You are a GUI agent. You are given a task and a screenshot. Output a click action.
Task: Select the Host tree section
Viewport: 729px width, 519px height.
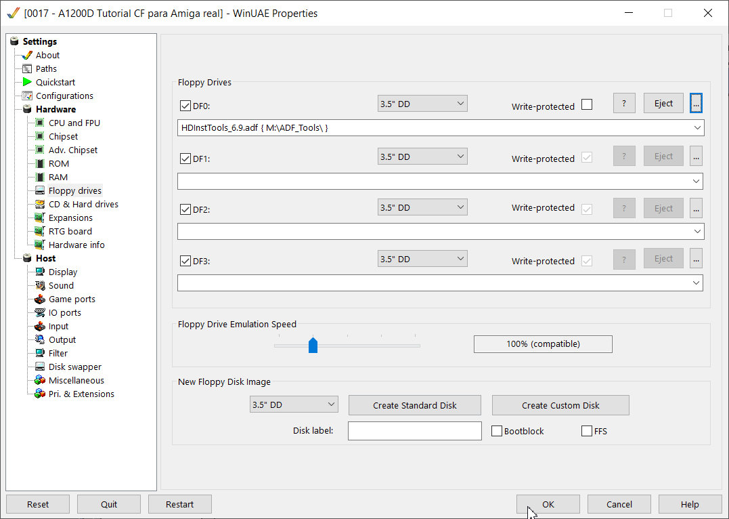click(x=45, y=258)
